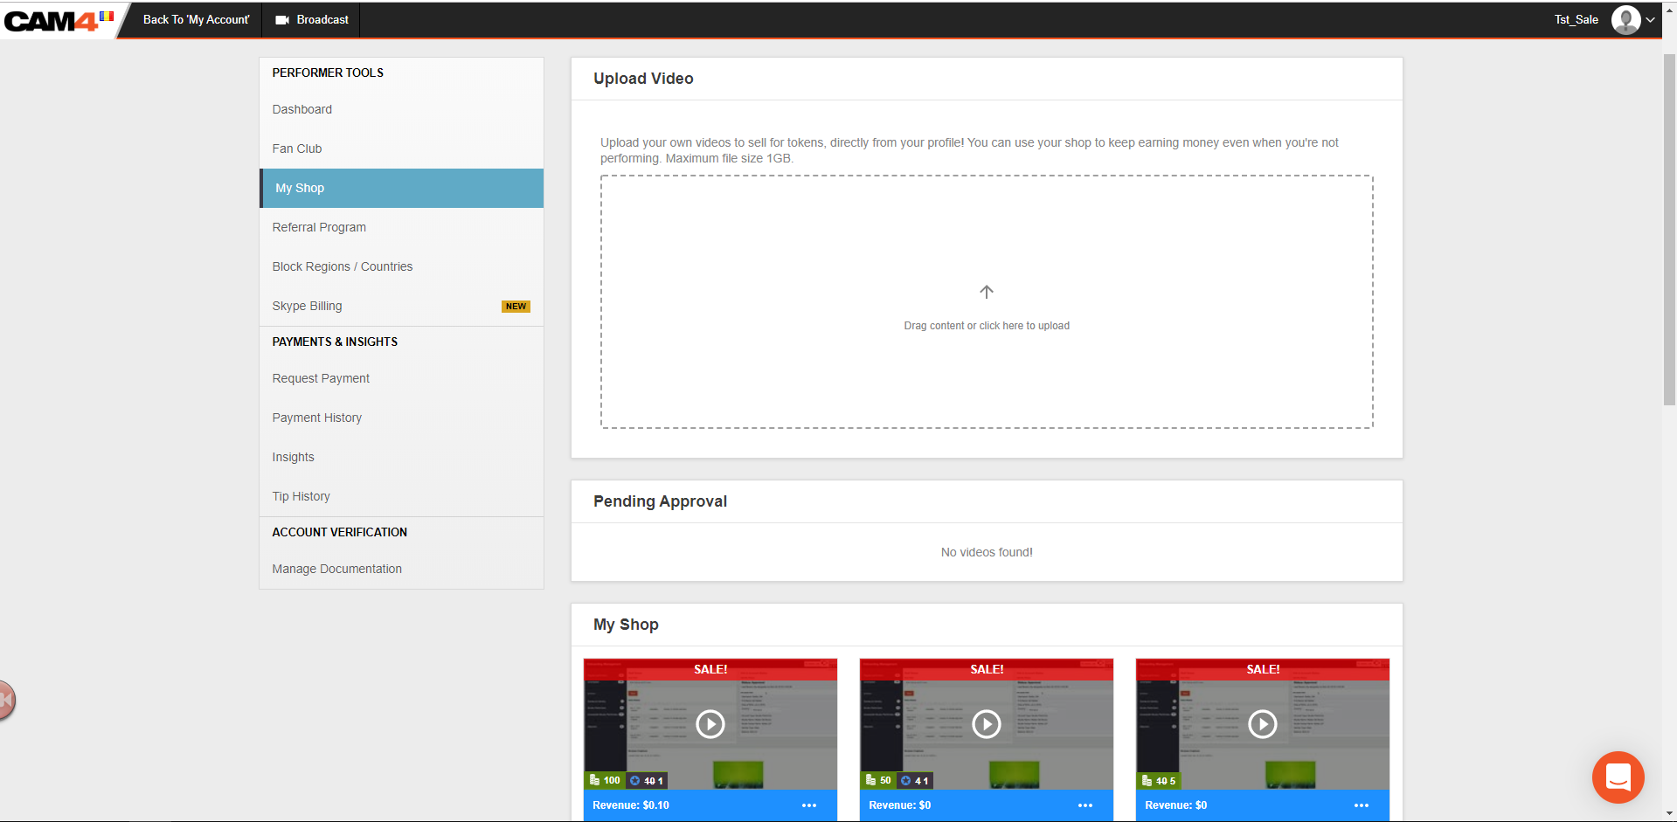
Task: Open options menu for first video
Action: [x=809, y=805]
